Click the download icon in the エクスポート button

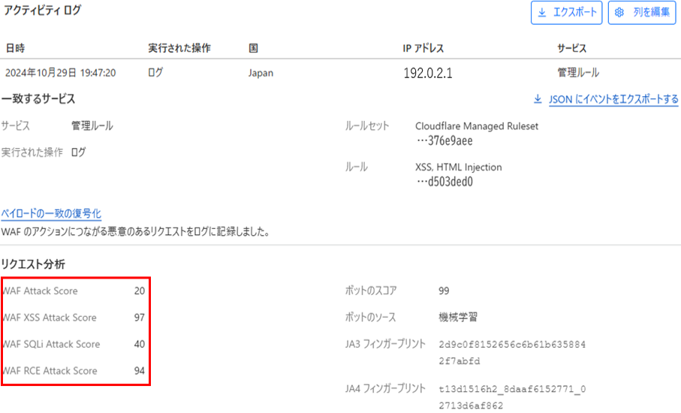541,13
